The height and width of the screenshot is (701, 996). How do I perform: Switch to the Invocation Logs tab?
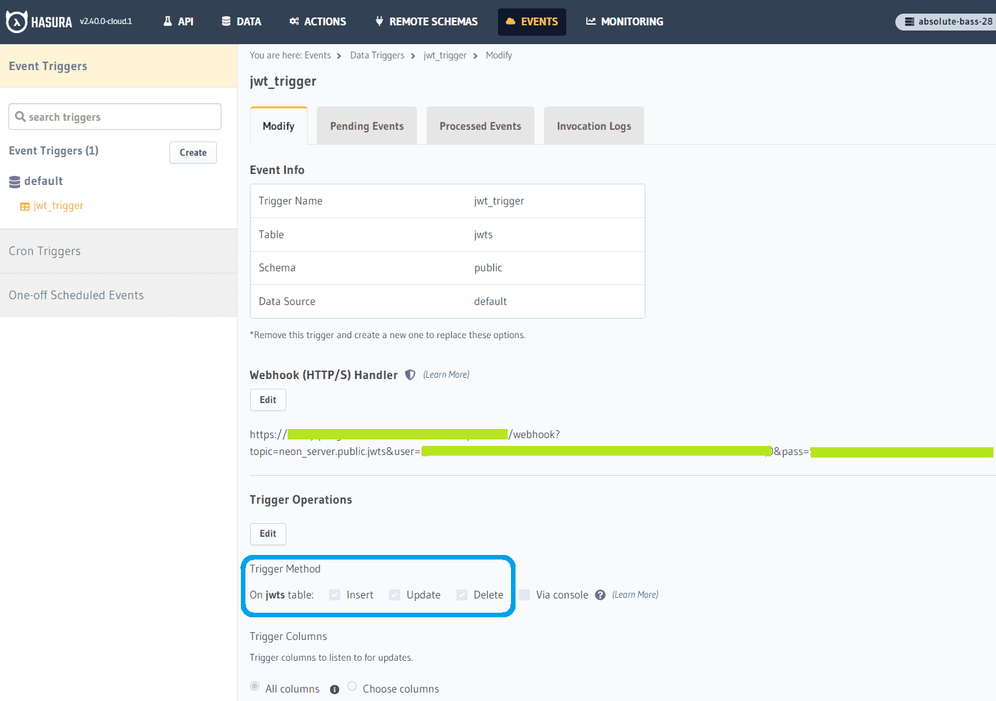click(x=594, y=126)
